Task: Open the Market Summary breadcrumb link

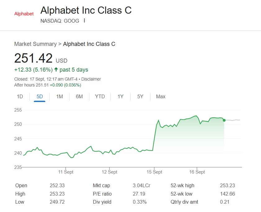Action: click(x=35, y=44)
